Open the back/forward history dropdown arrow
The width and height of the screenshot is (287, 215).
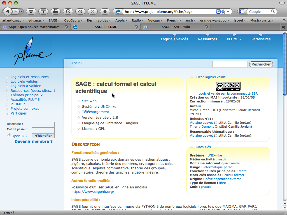point(21,11)
